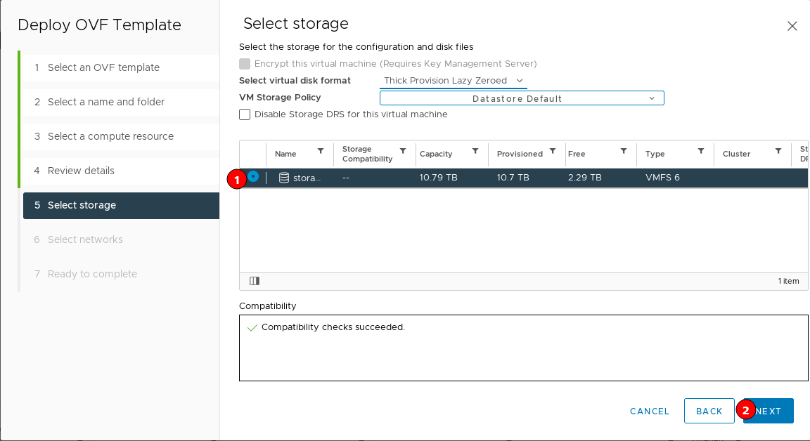The width and height of the screenshot is (810, 441).
Task: Open the column chooser icon in table footer
Action: [x=254, y=281]
